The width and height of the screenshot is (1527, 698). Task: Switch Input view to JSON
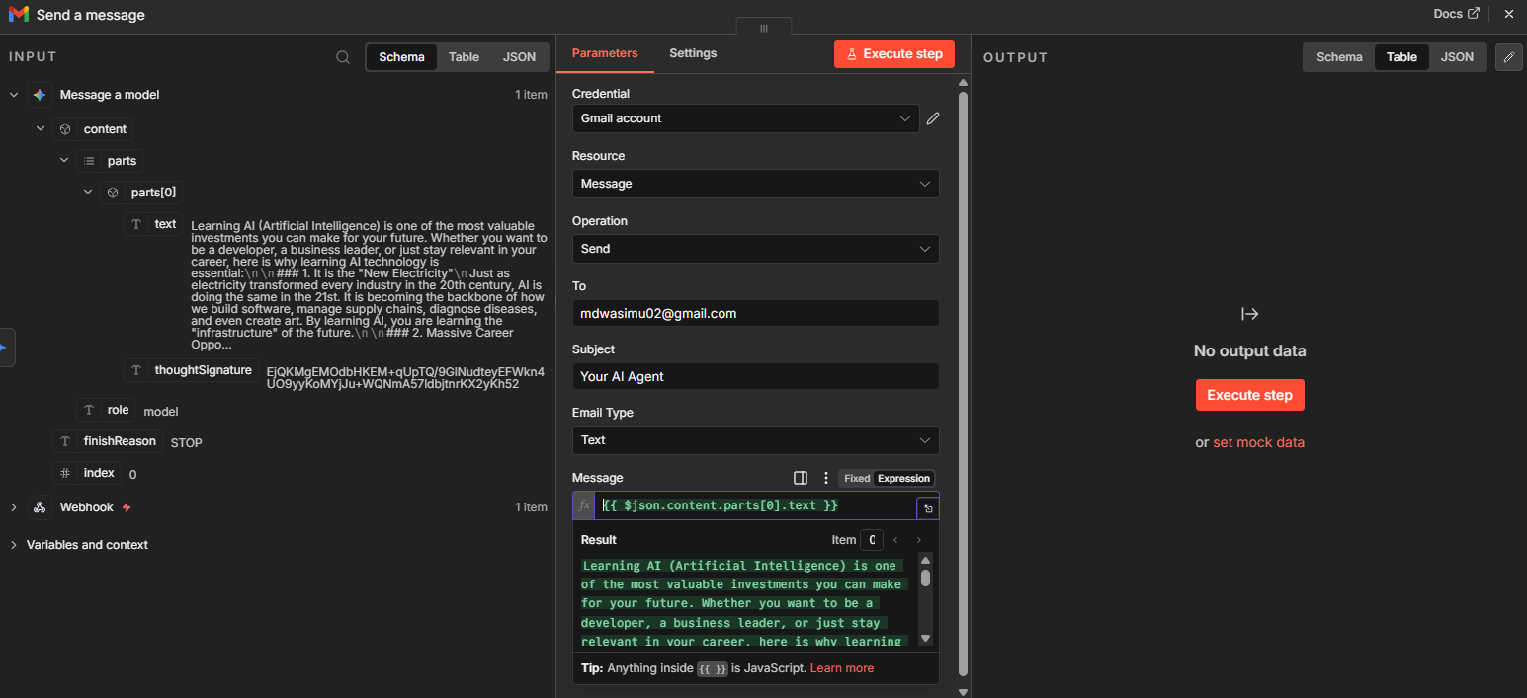pos(520,57)
